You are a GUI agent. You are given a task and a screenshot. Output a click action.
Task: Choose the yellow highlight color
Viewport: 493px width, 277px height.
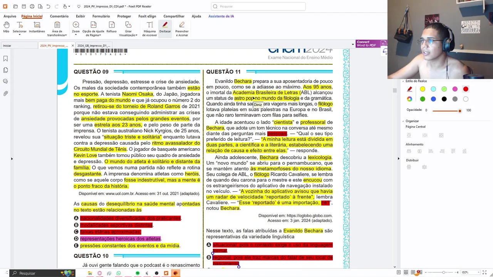point(423,89)
